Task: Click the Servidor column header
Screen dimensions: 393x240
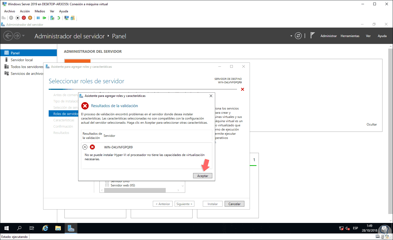Action: point(109,136)
